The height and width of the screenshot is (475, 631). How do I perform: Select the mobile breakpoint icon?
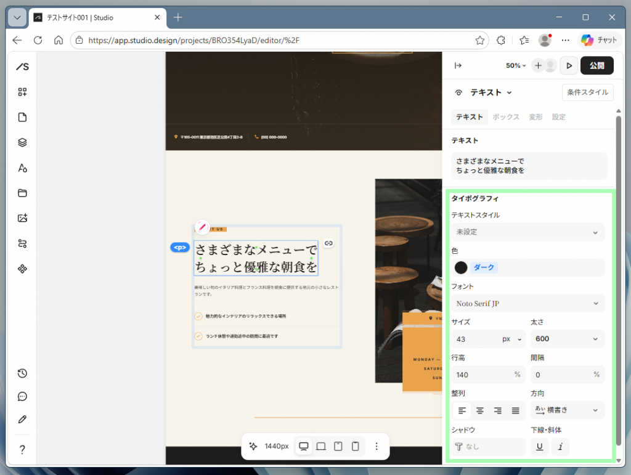point(356,446)
